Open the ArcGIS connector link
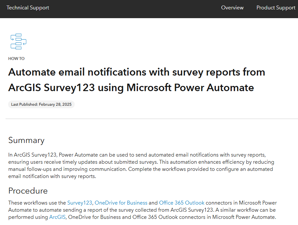 click(57, 217)
